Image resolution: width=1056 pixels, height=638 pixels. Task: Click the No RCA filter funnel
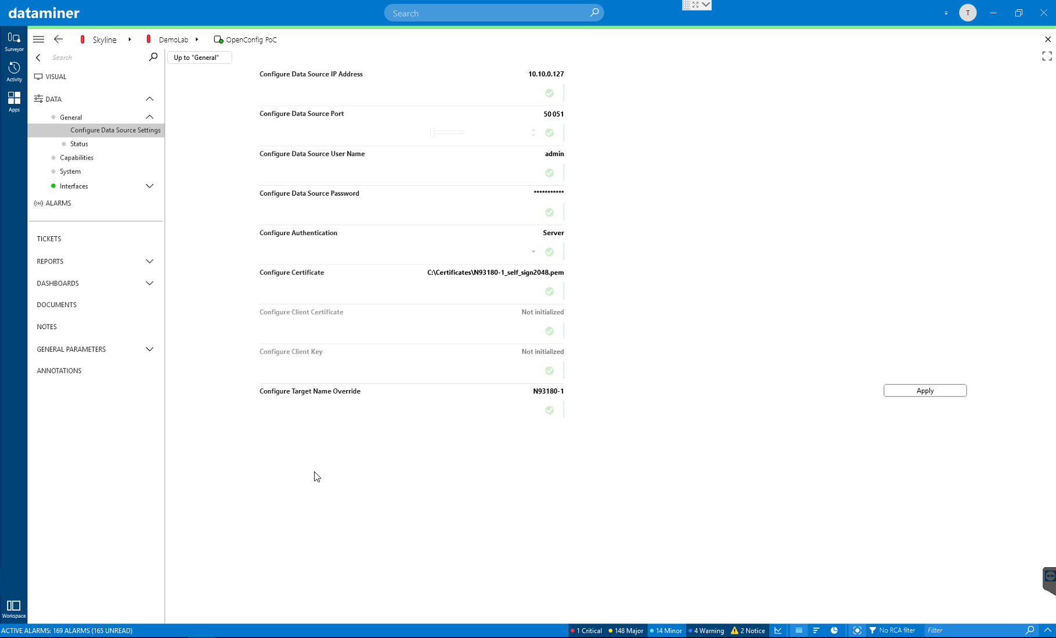[x=872, y=630]
